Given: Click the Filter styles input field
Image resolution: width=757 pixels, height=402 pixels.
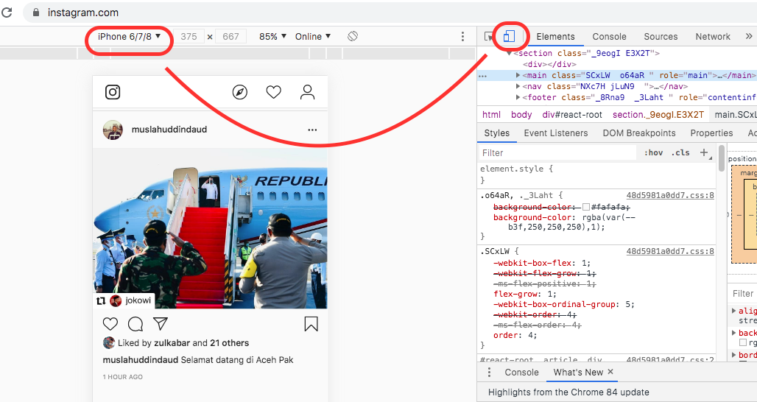Looking at the screenshot, I should 556,152.
